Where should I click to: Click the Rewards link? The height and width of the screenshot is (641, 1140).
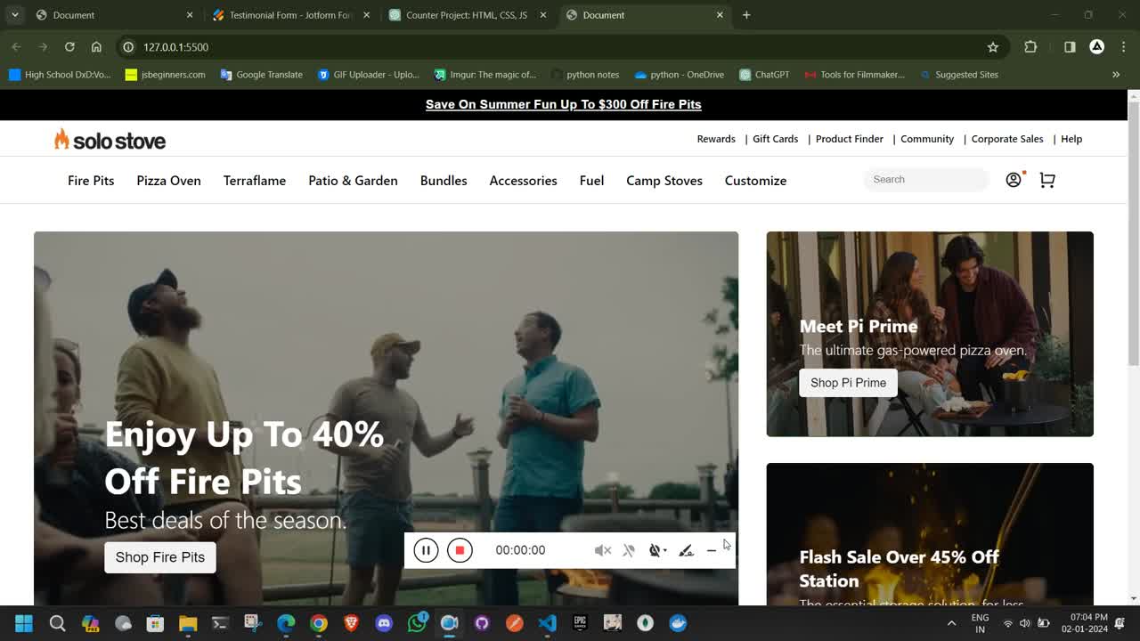[x=716, y=139]
